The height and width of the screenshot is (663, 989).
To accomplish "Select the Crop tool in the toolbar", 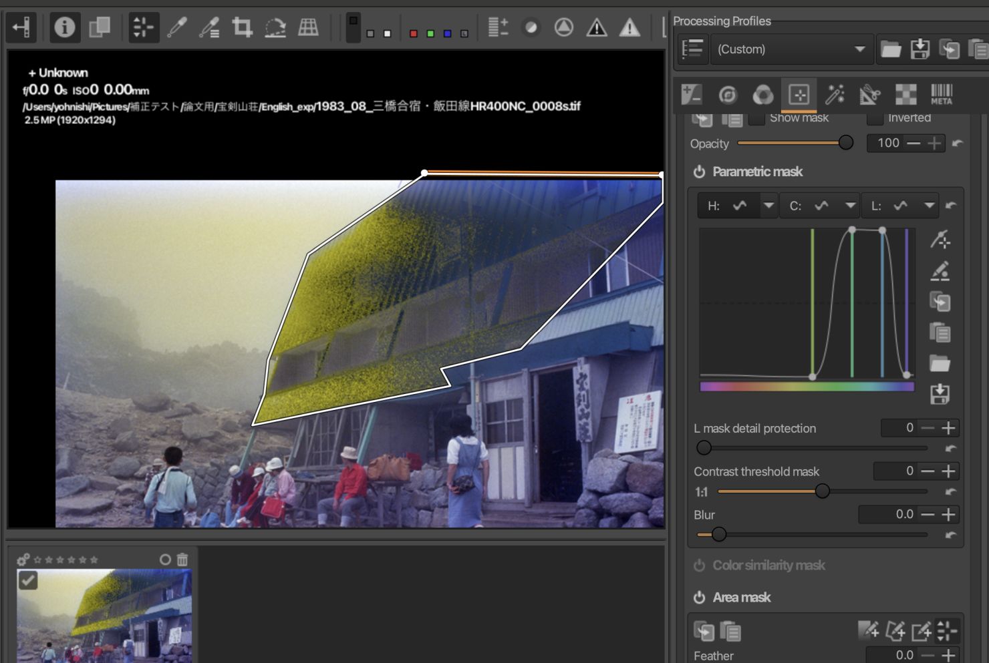I will (x=242, y=27).
